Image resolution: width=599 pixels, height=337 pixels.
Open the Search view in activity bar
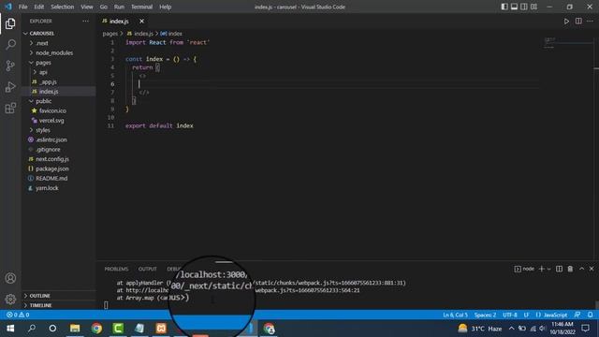(x=10, y=45)
